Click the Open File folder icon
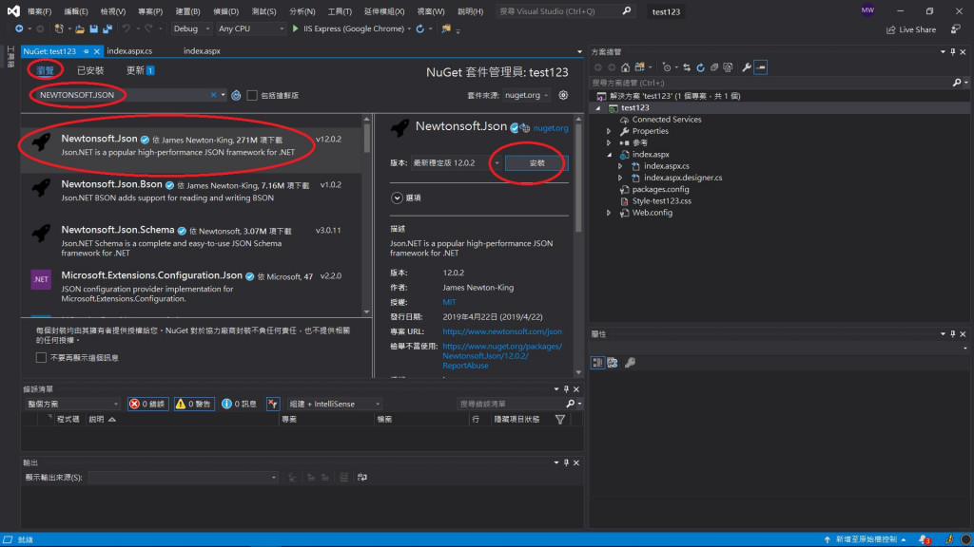This screenshot has height=547, width=974. 80,28
